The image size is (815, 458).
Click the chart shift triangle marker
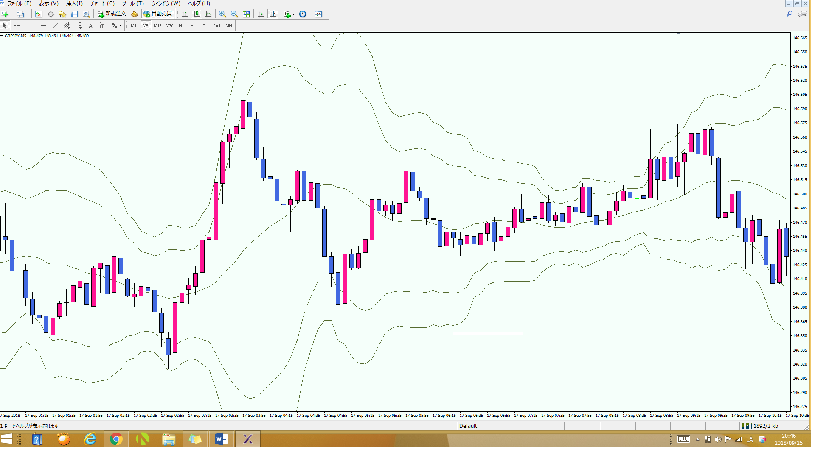tap(679, 34)
